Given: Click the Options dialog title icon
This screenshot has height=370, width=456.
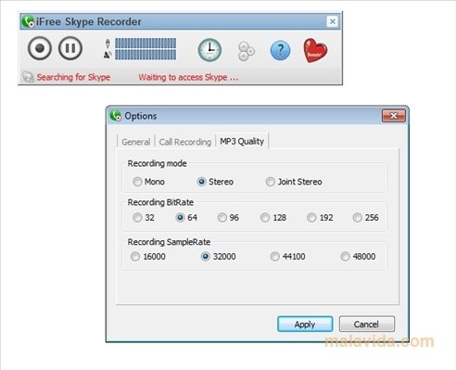Looking at the screenshot, I should pos(116,116).
